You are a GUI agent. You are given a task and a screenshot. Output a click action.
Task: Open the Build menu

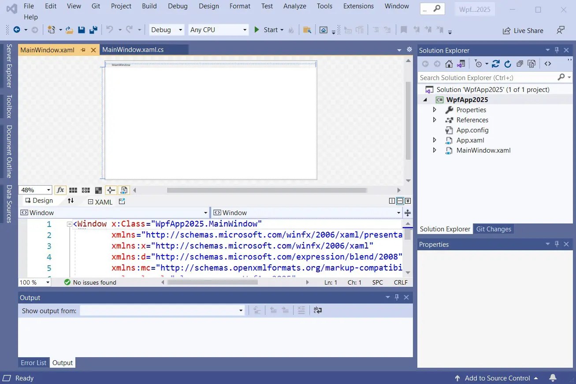149,6
